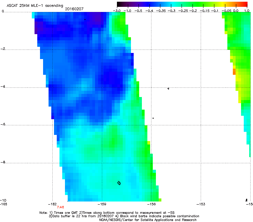Click the -0.2 color scale label
This screenshot has height=222, width=253.
click(x=193, y=11)
